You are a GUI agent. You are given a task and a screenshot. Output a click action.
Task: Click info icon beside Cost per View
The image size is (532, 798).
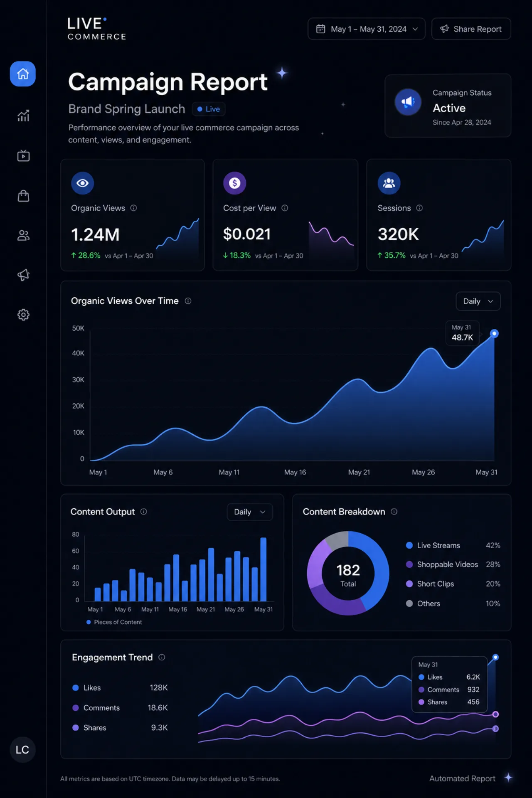click(x=285, y=208)
